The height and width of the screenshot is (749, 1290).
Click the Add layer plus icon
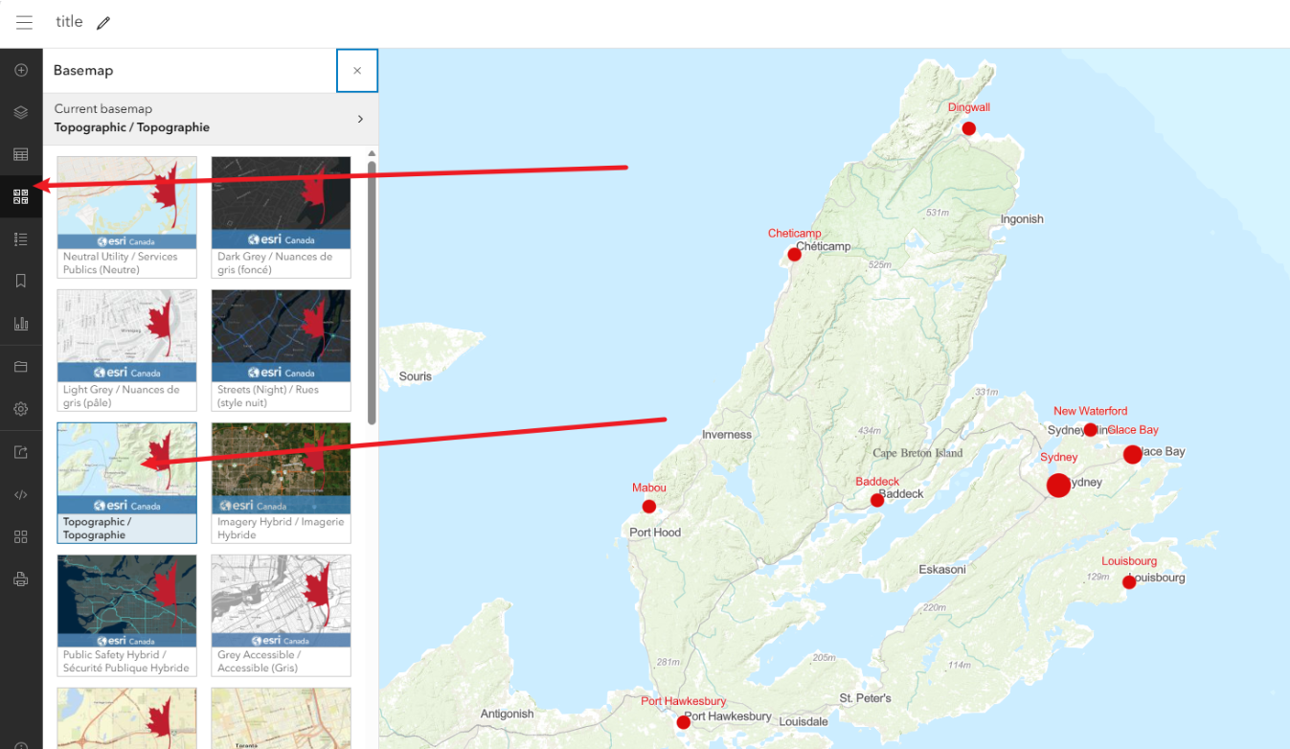pyautogui.click(x=21, y=70)
